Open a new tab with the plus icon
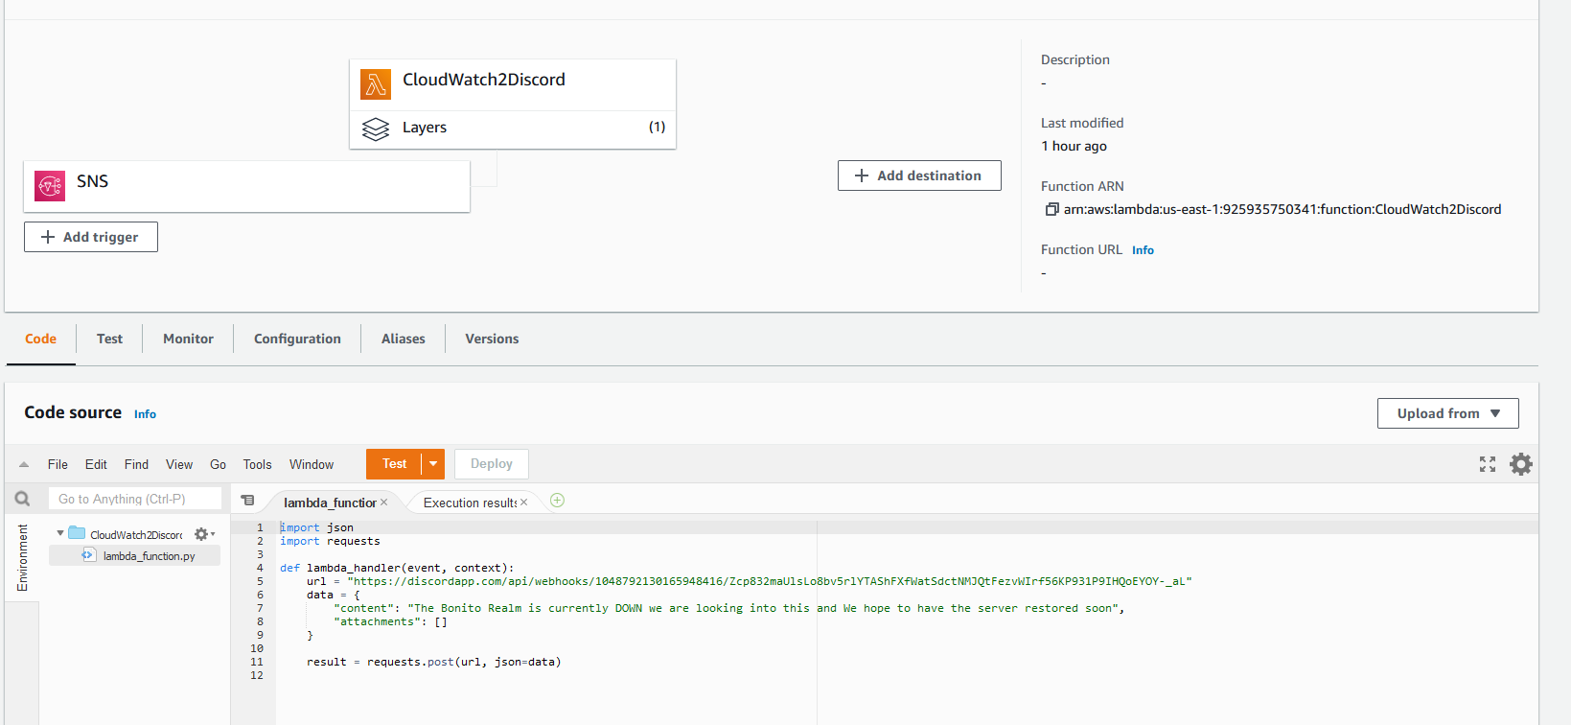This screenshot has height=725, width=1571. [x=557, y=501]
